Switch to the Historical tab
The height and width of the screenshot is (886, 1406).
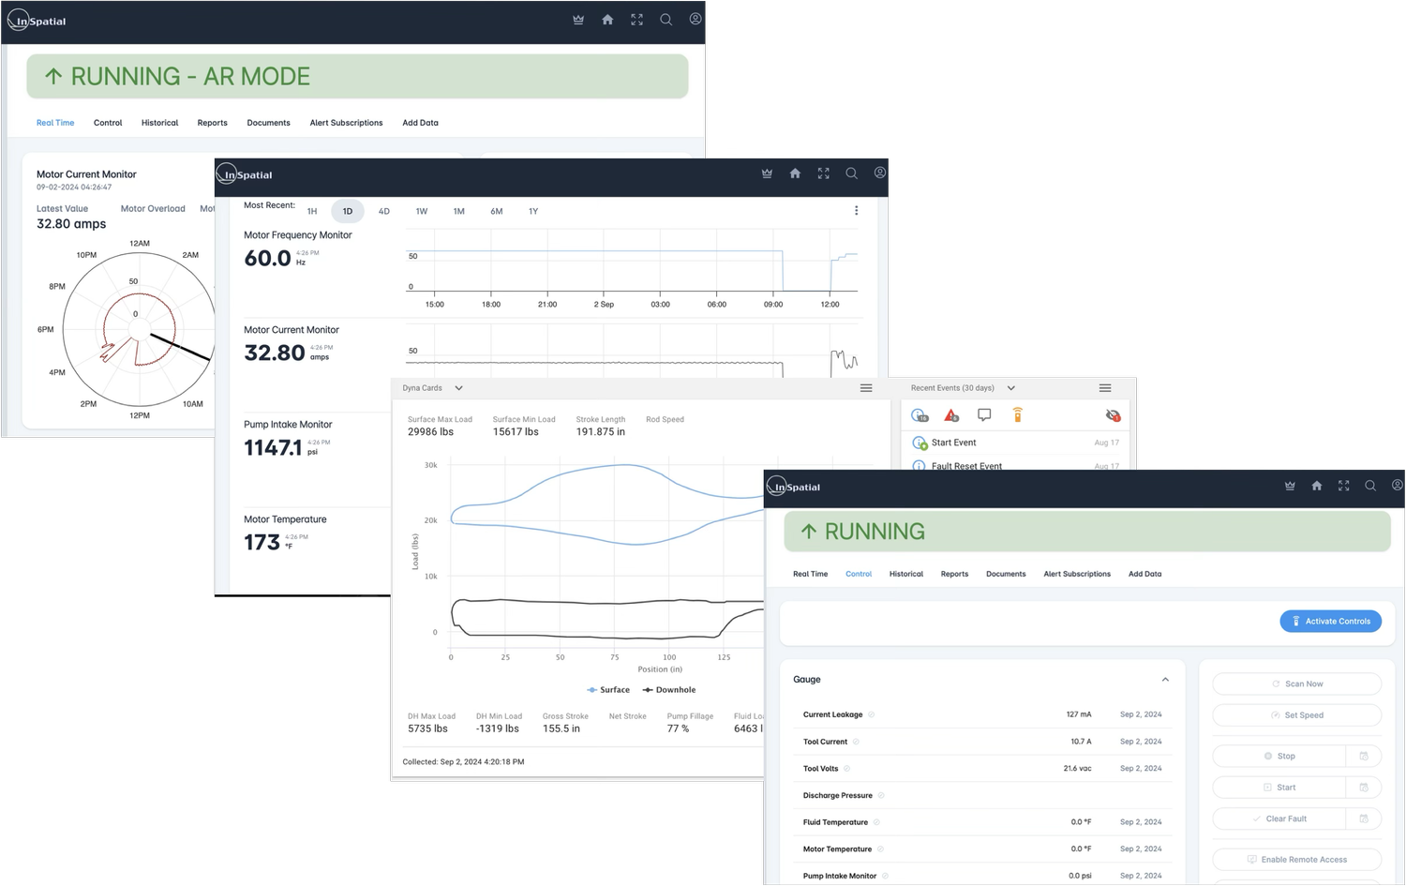pyautogui.click(x=905, y=573)
